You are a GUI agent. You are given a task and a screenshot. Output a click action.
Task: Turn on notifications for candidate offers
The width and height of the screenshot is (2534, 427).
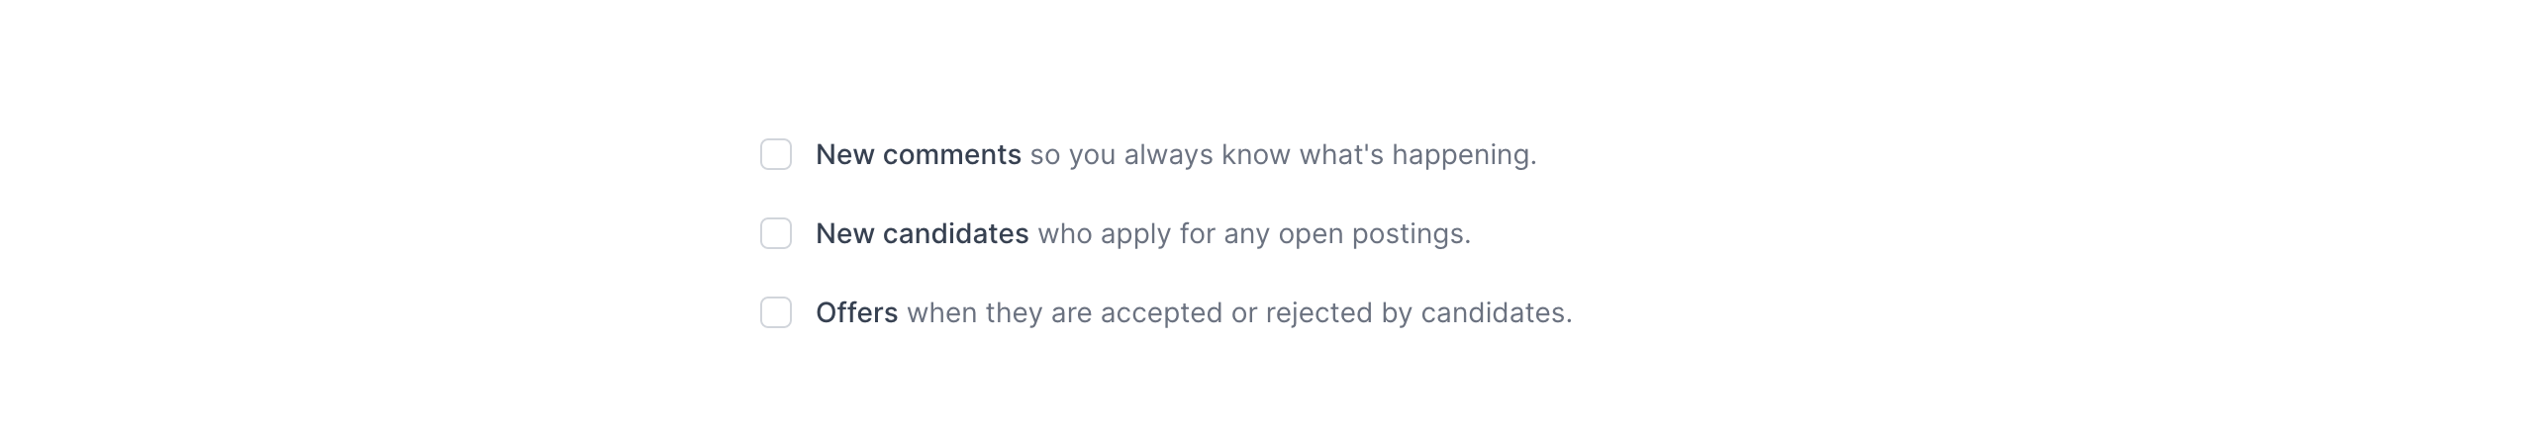coord(775,313)
